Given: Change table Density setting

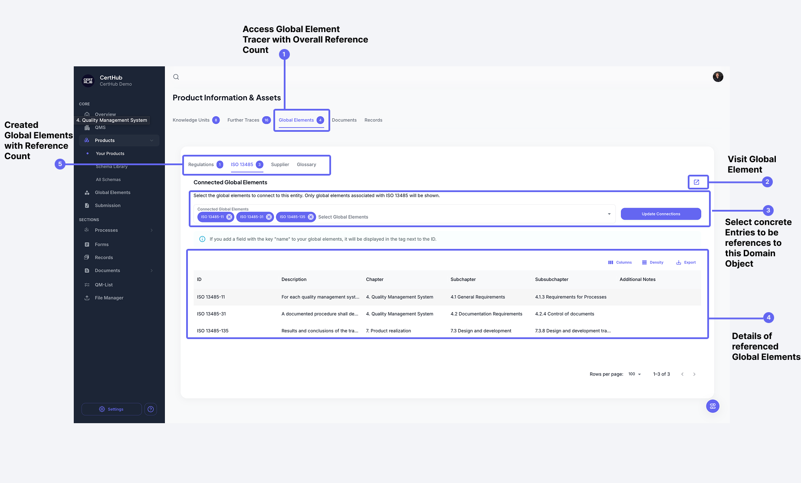Looking at the screenshot, I should click(653, 263).
